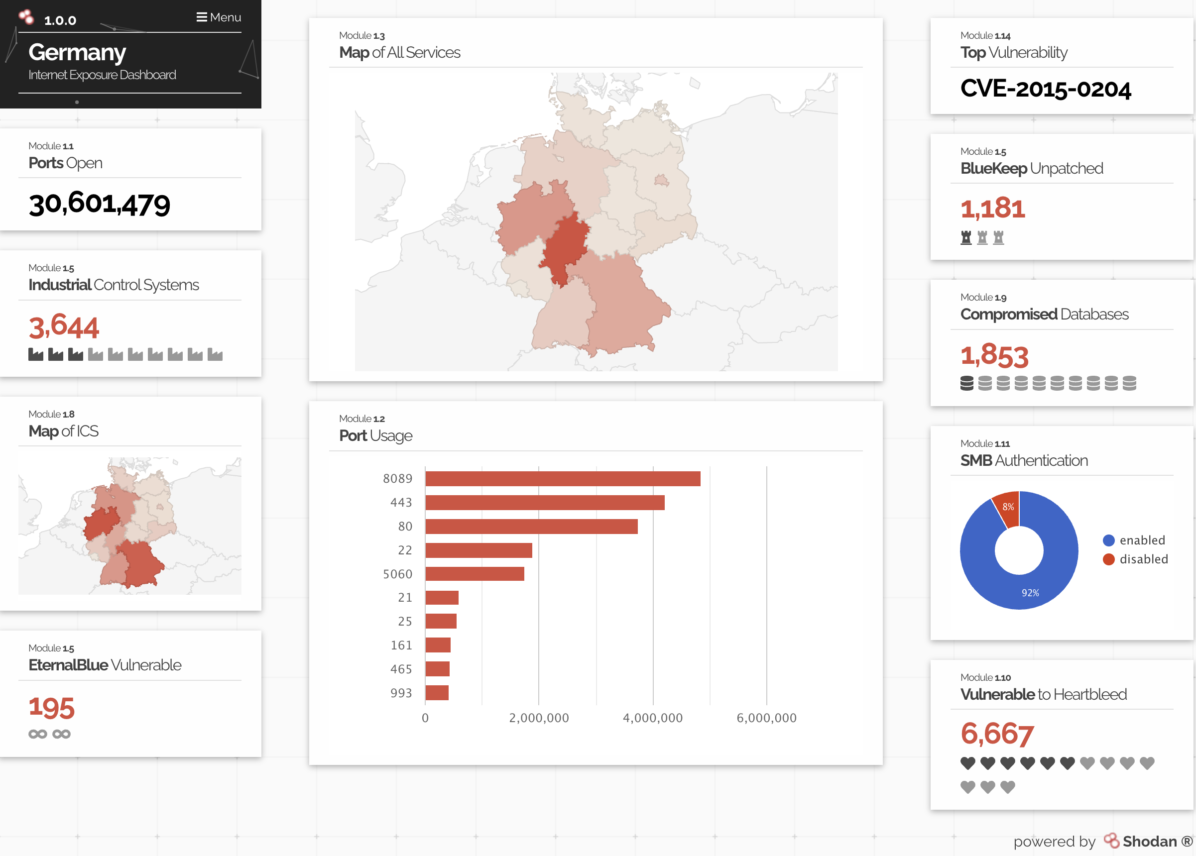Click the CVE-2015-0204 vulnerability text
The height and width of the screenshot is (856, 1196).
coord(1045,89)
